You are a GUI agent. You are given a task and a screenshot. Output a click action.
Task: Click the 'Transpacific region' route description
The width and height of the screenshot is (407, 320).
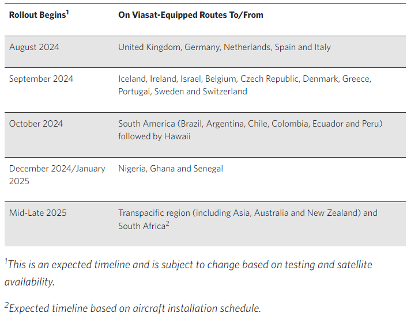click(248, 213)
